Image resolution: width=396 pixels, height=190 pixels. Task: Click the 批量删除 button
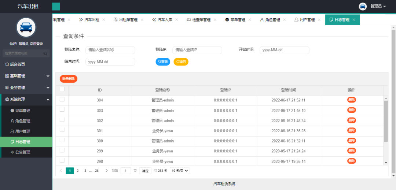pyautogui.click(x=69, y=79)
